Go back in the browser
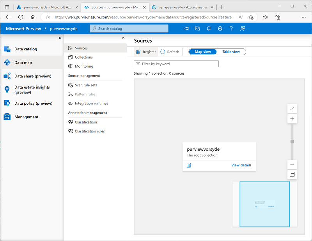The image size is (312, 241). (x=8, y=17)
